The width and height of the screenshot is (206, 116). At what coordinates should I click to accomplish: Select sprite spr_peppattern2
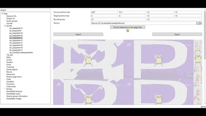(16, 28)
